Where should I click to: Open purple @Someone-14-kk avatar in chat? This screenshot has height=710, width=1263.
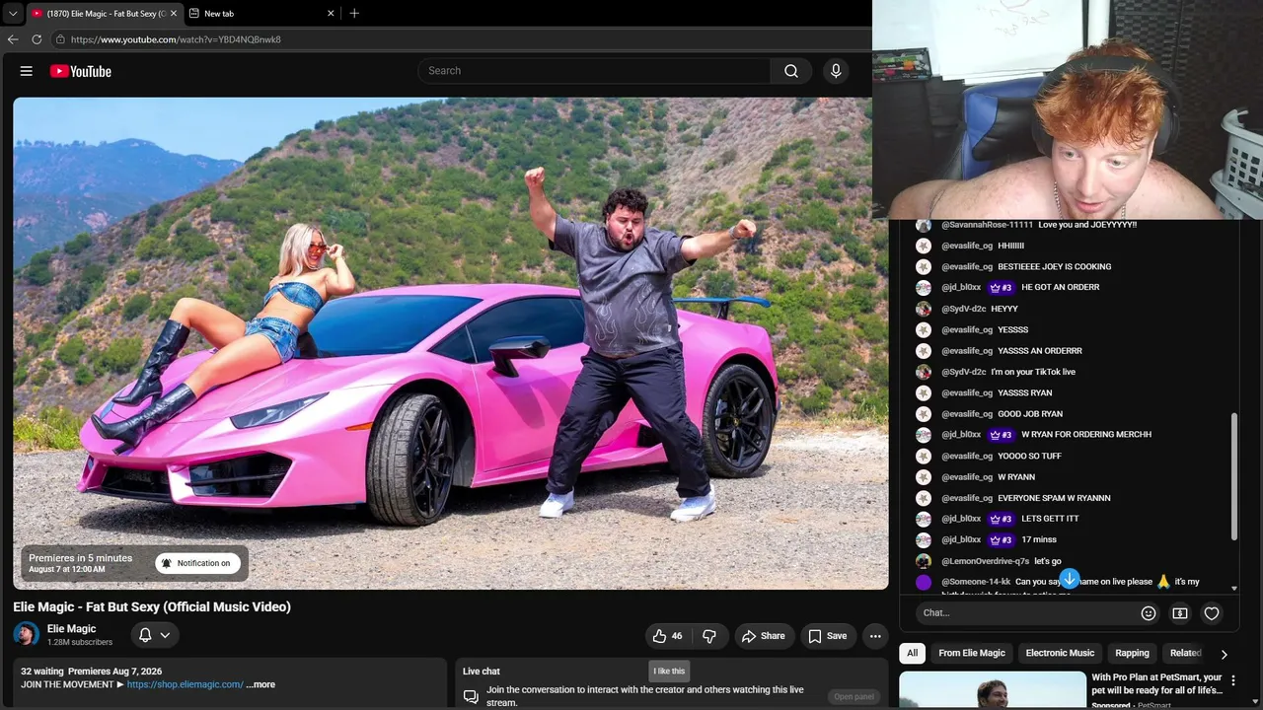click(924, 583)
